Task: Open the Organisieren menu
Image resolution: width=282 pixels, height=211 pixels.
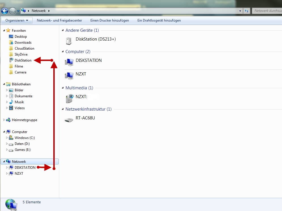Action: click(17, 20)
